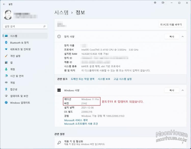
Task: Open 제품 키 및 활성화 setting
Action: (x=120, y=143)
